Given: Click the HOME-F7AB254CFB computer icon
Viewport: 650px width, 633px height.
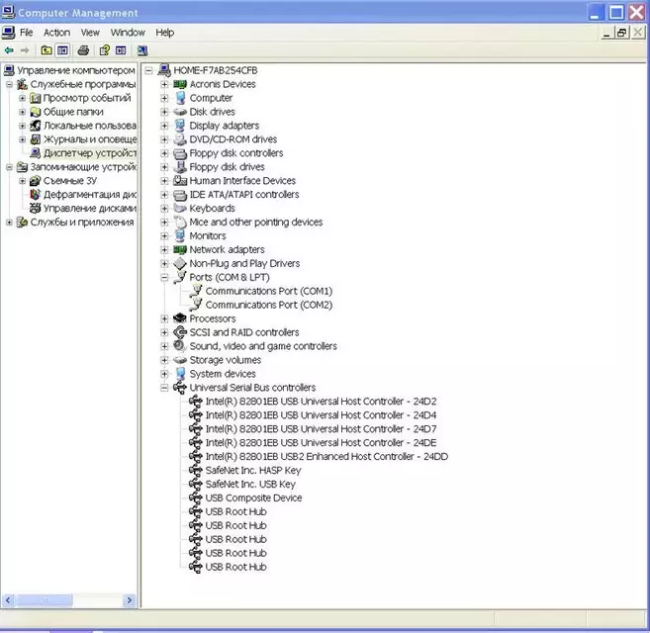Looking at the screenshot, I should (x=164, y=70).
